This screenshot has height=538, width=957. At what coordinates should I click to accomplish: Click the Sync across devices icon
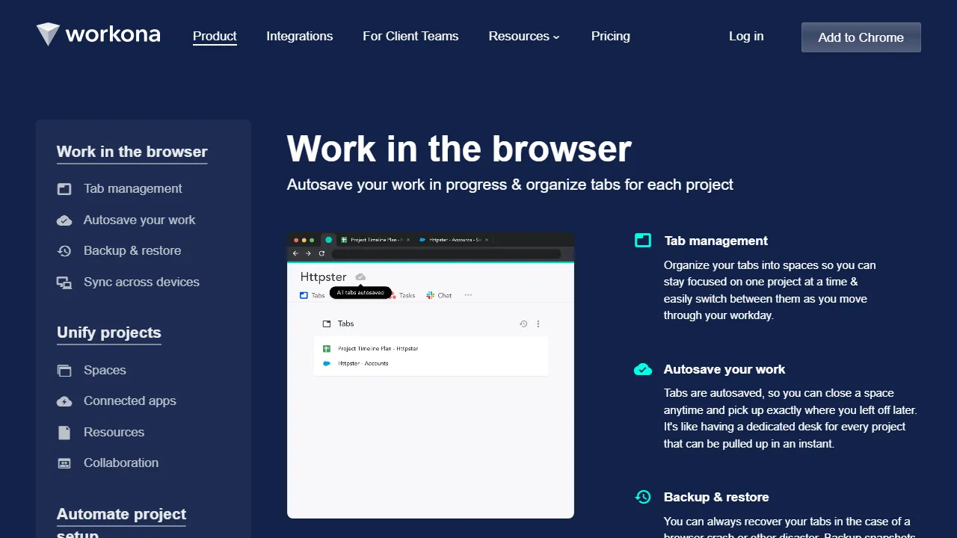(x=64, y=282)
